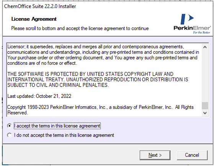Click the PerkinElmer wordmark in the header
The height and width of the screenshot is (166, 214).
click(x=192, y=28)
